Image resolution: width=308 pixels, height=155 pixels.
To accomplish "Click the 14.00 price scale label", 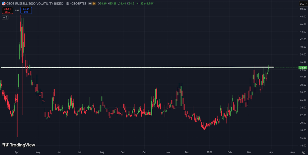I will click(303, 145).
